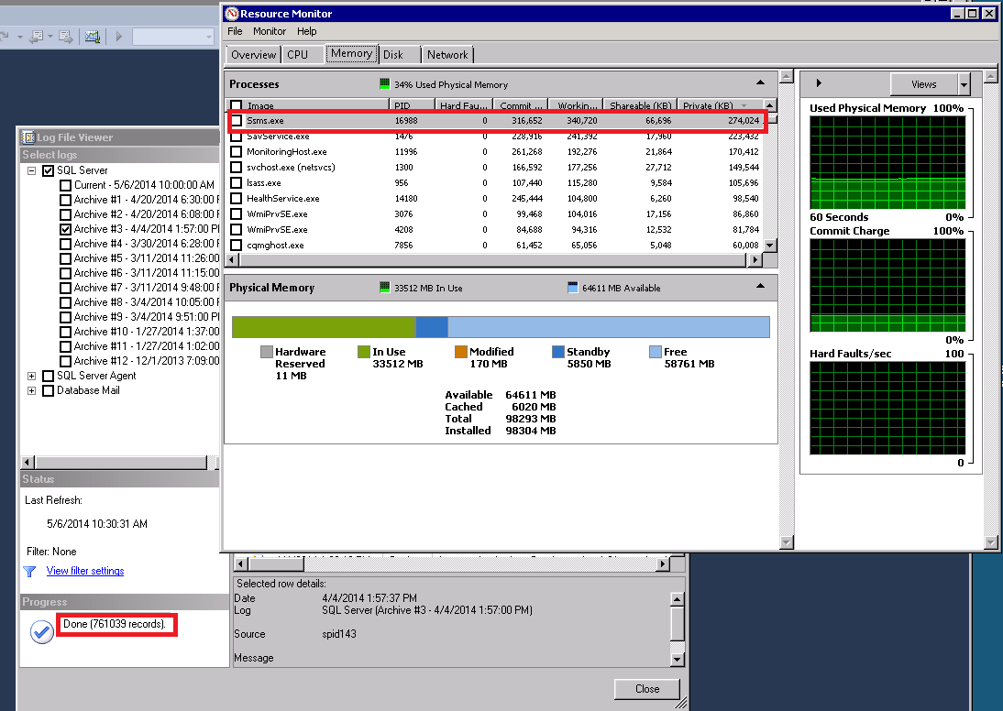This screenshot has height=711, width=1003.
Task: Check the MonitoringHost.exe process checkbox
Action: click(x=236, y=151)
